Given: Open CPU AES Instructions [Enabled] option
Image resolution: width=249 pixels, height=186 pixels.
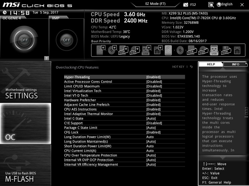Looking at the screenshot, I should (154, 109).
